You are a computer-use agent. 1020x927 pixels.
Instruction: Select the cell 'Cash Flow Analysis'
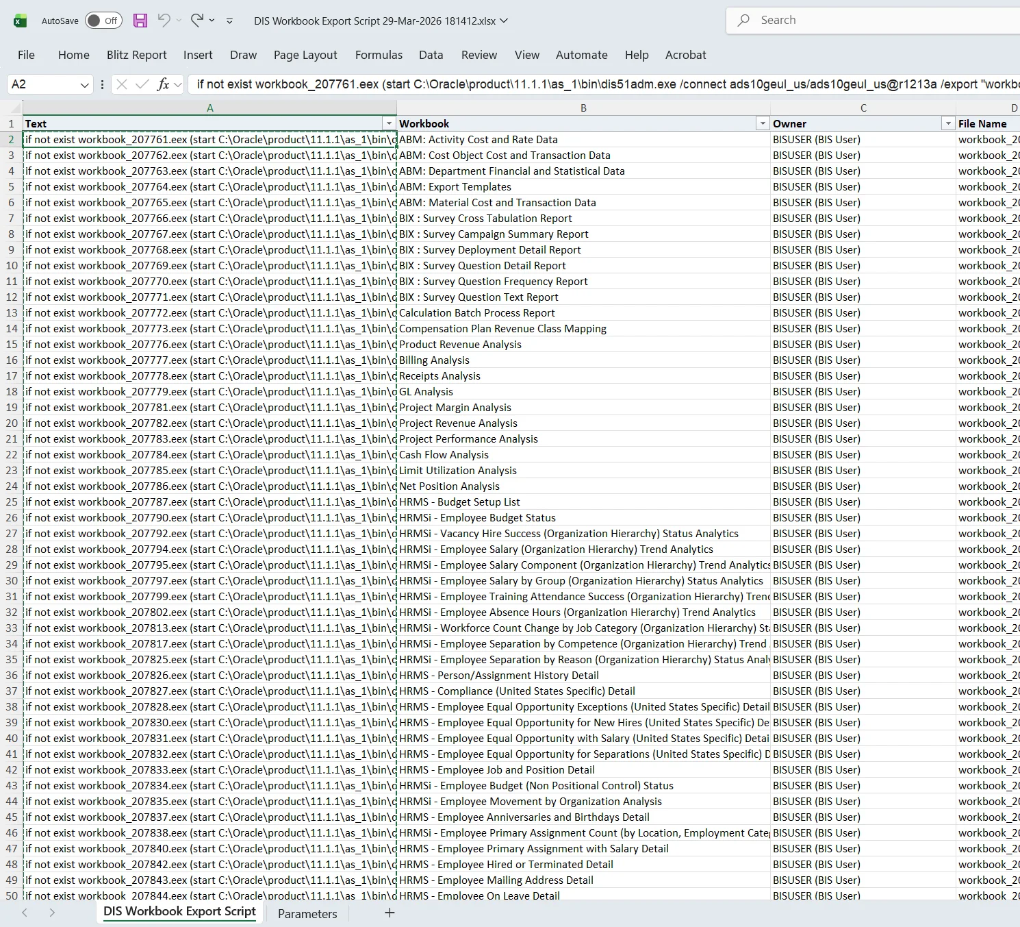tap(583, 455)
